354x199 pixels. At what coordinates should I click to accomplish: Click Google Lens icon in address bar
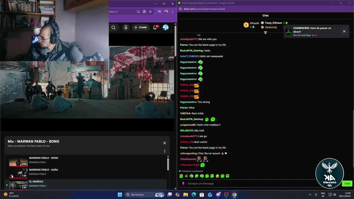click(144, 12)
